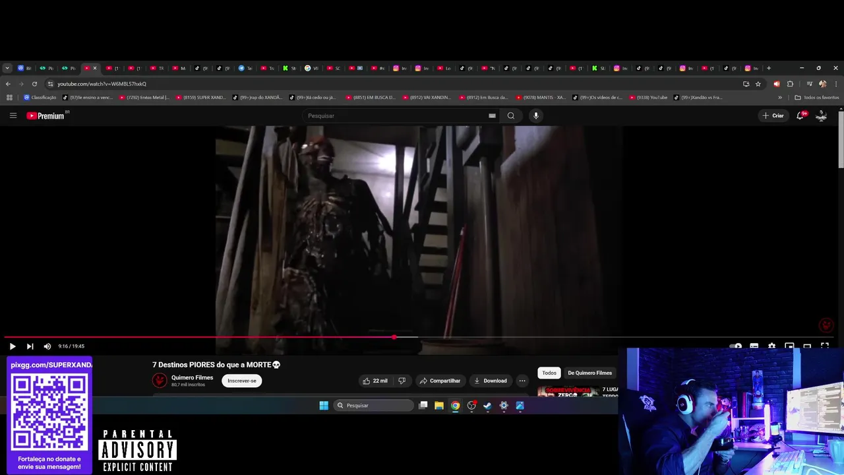Image resolution: width=844 pixels, height=475 pixels.
Task: Switch to the Telegram browser tab
Action: pos(245,68)
